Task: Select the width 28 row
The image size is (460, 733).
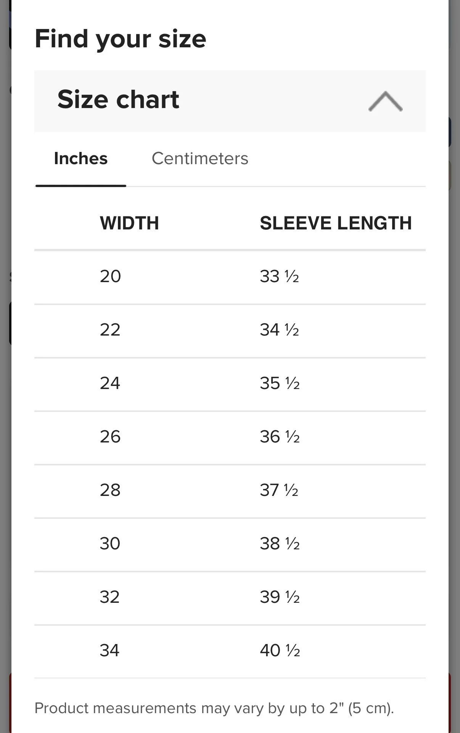Action: point(110,490)
